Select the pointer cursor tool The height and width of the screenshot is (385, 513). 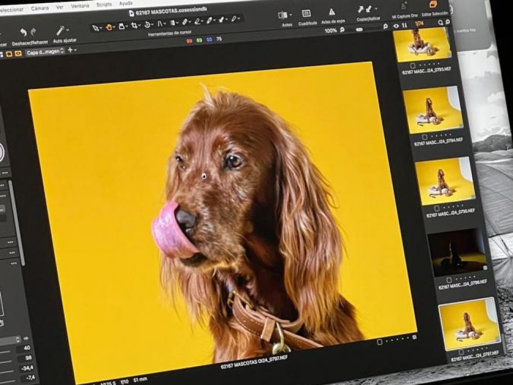click(95, 28)
